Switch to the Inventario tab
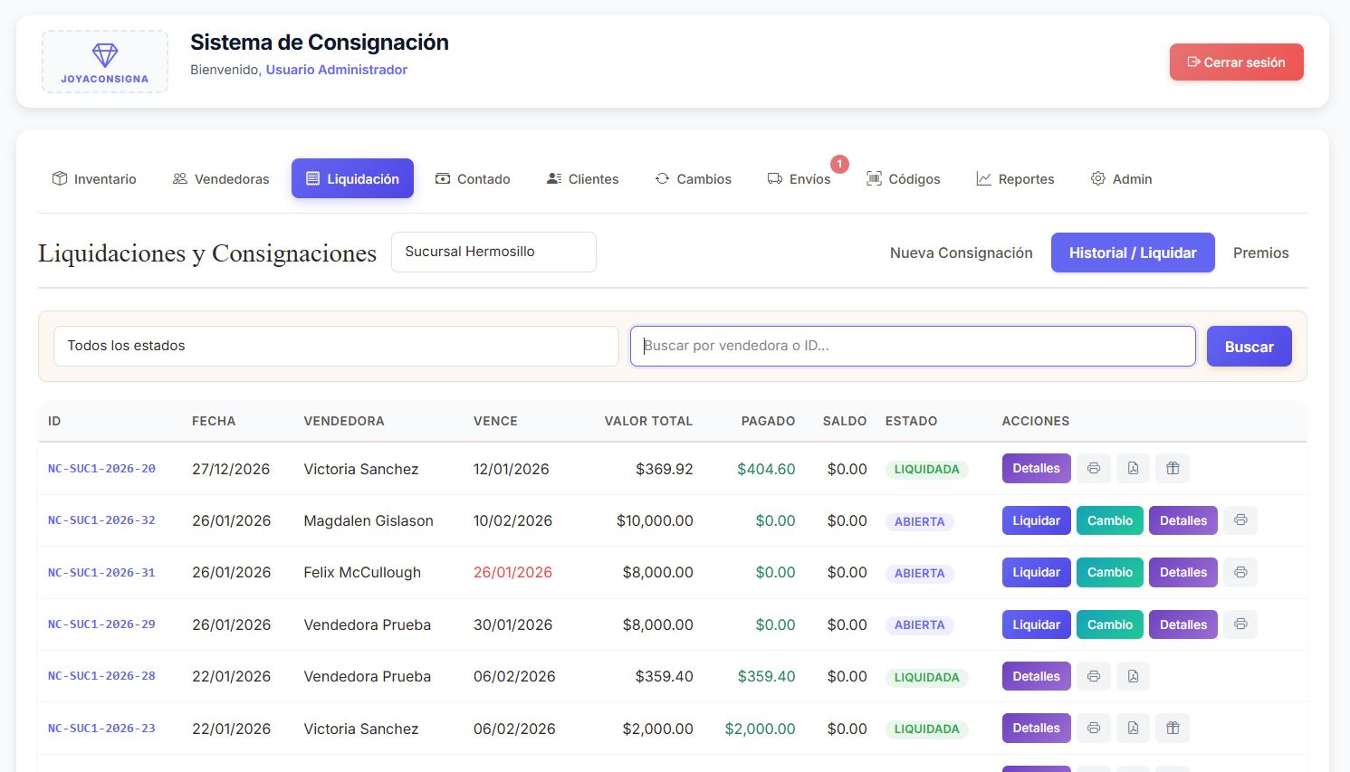This screenshot has height=772, width=1350. (95, 178)
